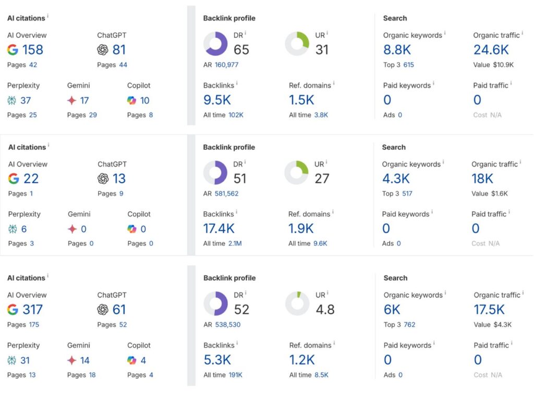Click the Gemini icon next to 17
This screenshot has height=395, width=534.
point(72,100)
